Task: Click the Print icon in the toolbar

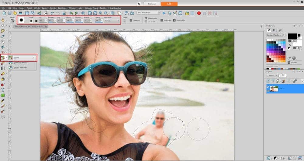Action: point(46,13)
